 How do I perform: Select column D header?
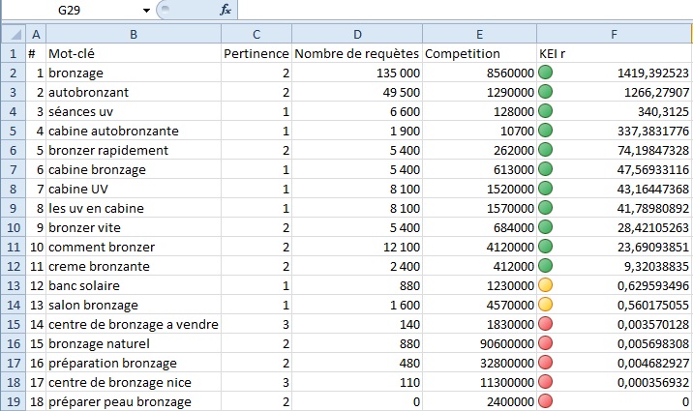point(357,34)
